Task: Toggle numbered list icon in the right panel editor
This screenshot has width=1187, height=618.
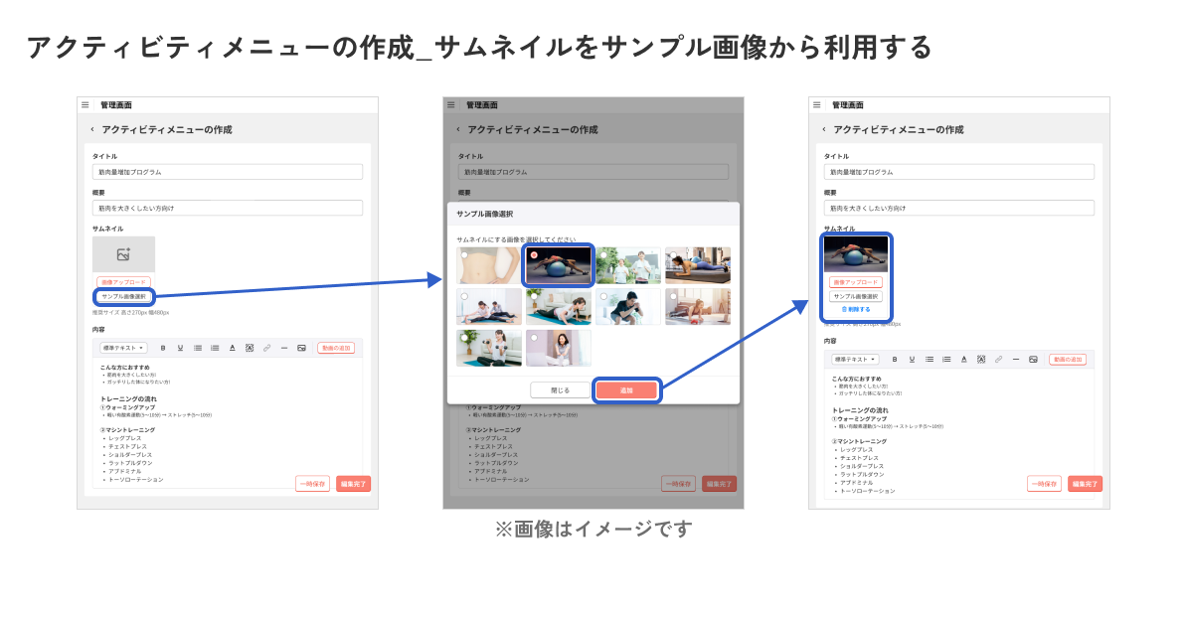Action: point(946,359)
